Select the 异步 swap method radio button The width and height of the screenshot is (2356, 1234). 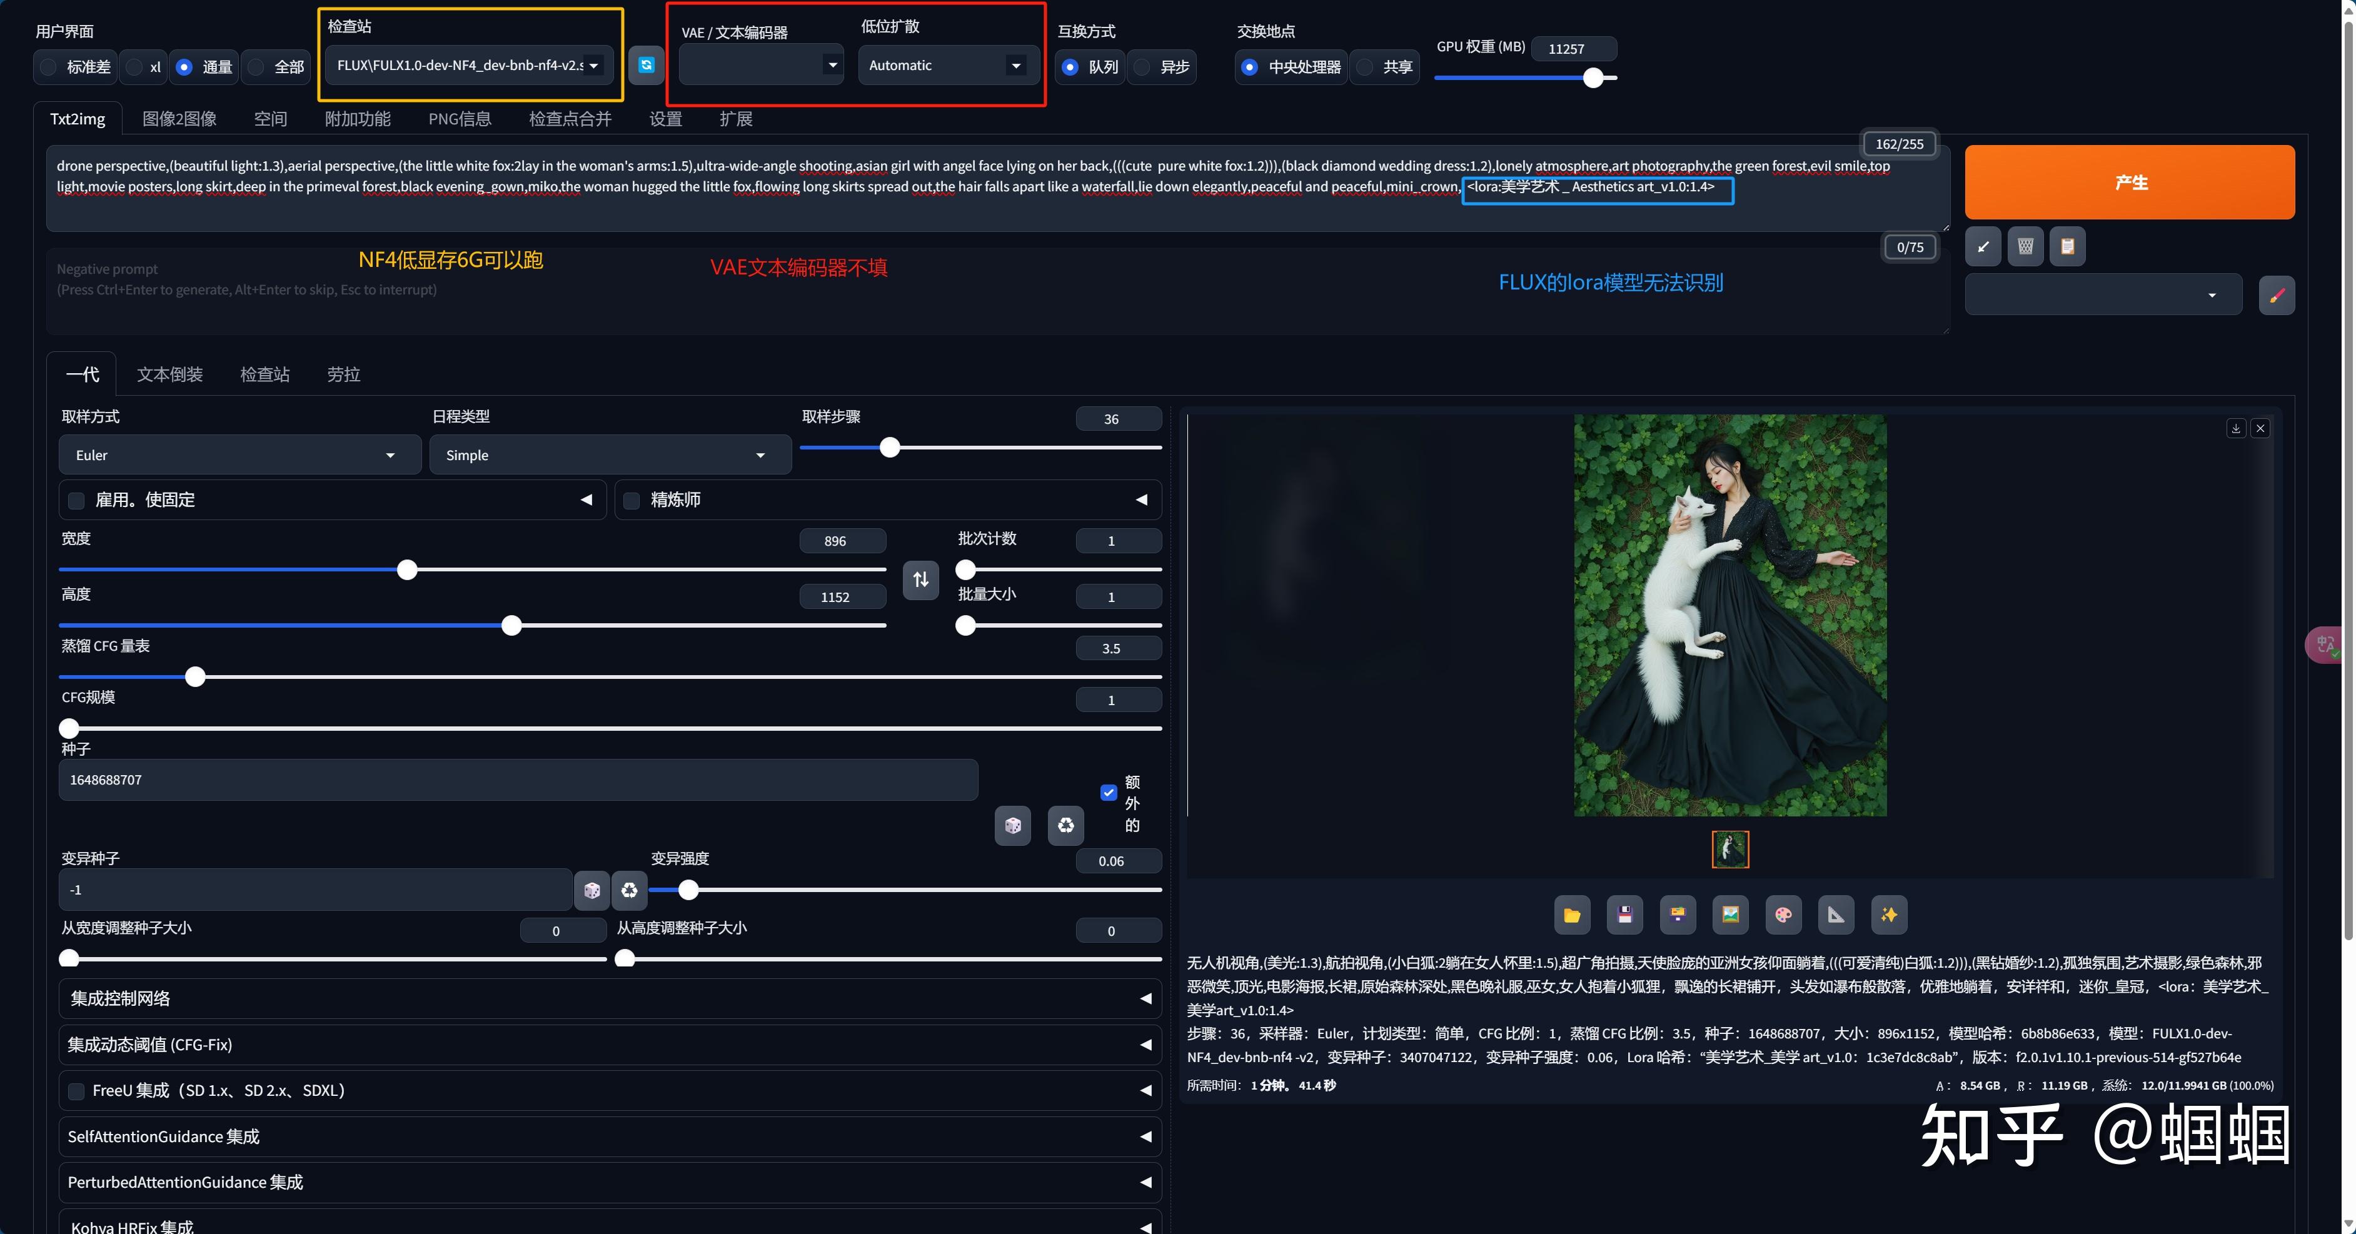point(1140,67)
